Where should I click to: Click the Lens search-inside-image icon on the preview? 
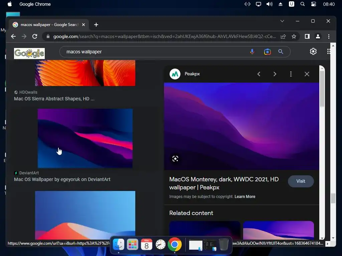click(175, 158)
